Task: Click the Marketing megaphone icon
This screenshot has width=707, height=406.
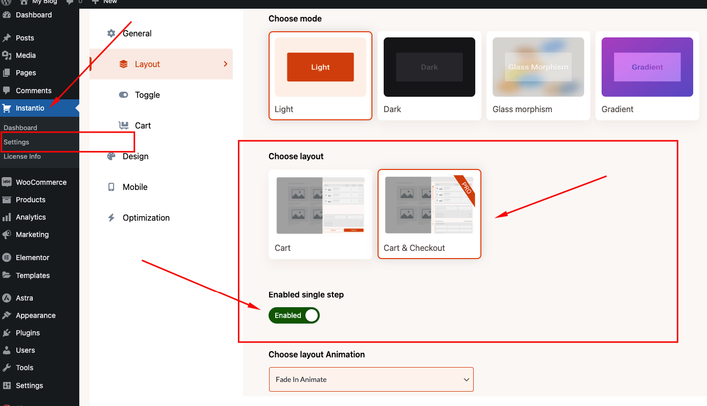Action: click(x=7, y=234)
